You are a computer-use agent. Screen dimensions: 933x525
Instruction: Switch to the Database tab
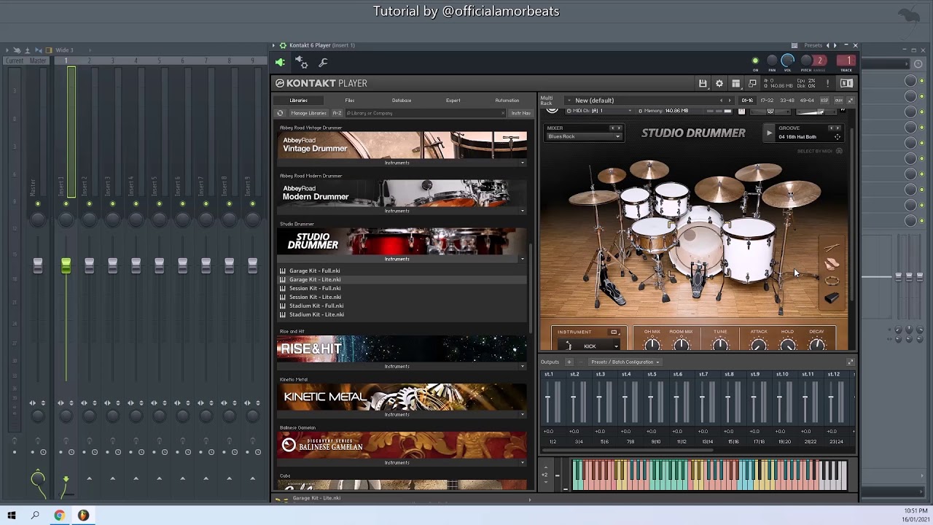pos(402,100)
